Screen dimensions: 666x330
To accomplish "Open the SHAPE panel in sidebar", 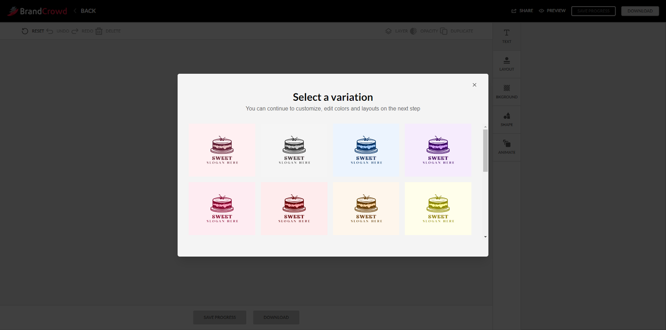I will click(507, 120).
